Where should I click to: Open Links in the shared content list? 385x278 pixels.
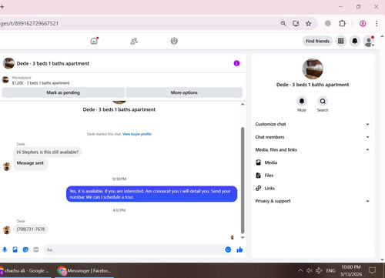pos(265,188)
